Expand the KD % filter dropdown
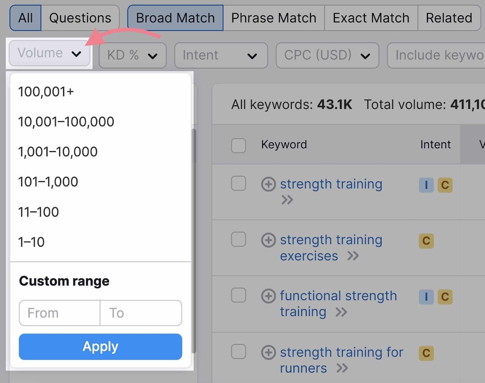Screen dimensions: 485x383 (x=132, y=56)
